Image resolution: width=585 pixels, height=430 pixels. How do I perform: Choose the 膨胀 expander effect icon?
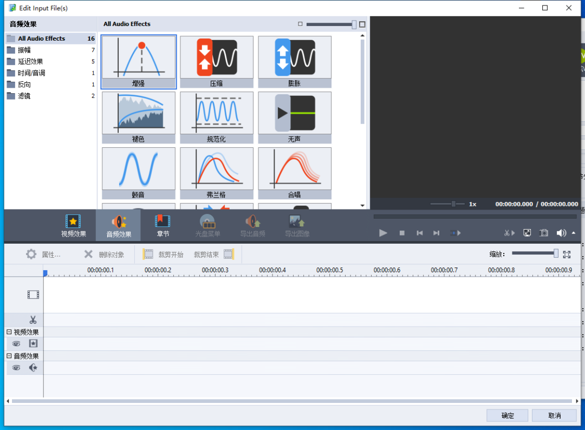[294, 62]
